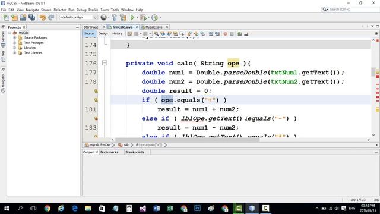Switch to Design view

103,34
